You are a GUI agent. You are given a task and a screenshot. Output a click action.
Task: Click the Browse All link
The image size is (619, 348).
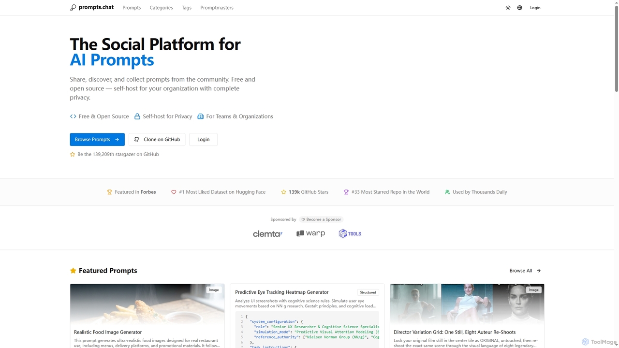pos(525,271)
